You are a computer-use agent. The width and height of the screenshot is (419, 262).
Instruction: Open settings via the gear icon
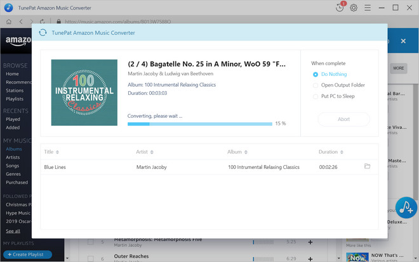tap(354, 8)
